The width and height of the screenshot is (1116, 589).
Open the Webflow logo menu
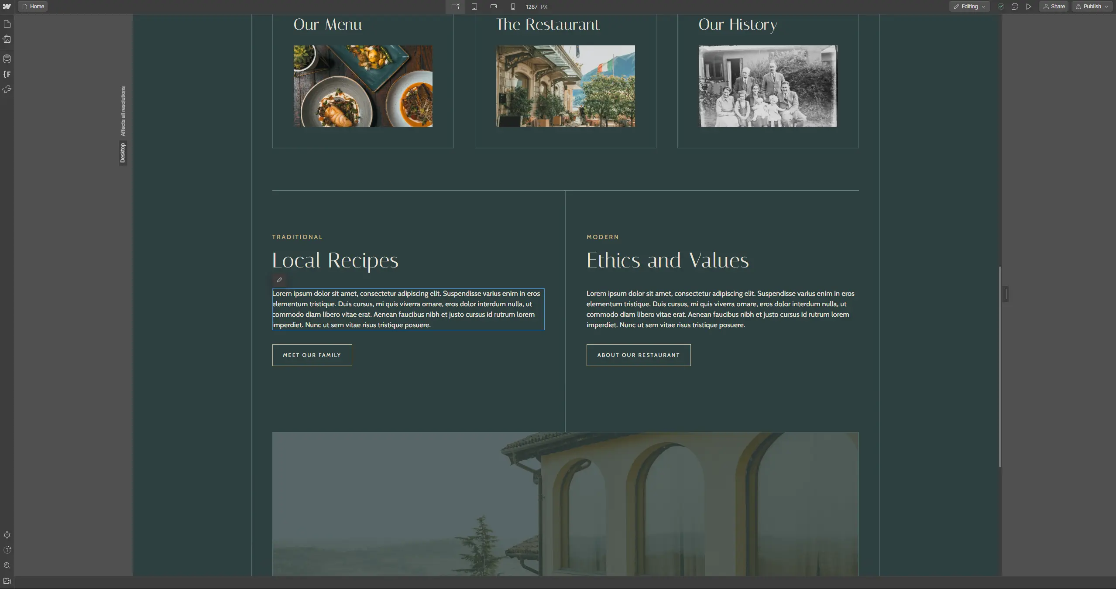tap(7, 7)
